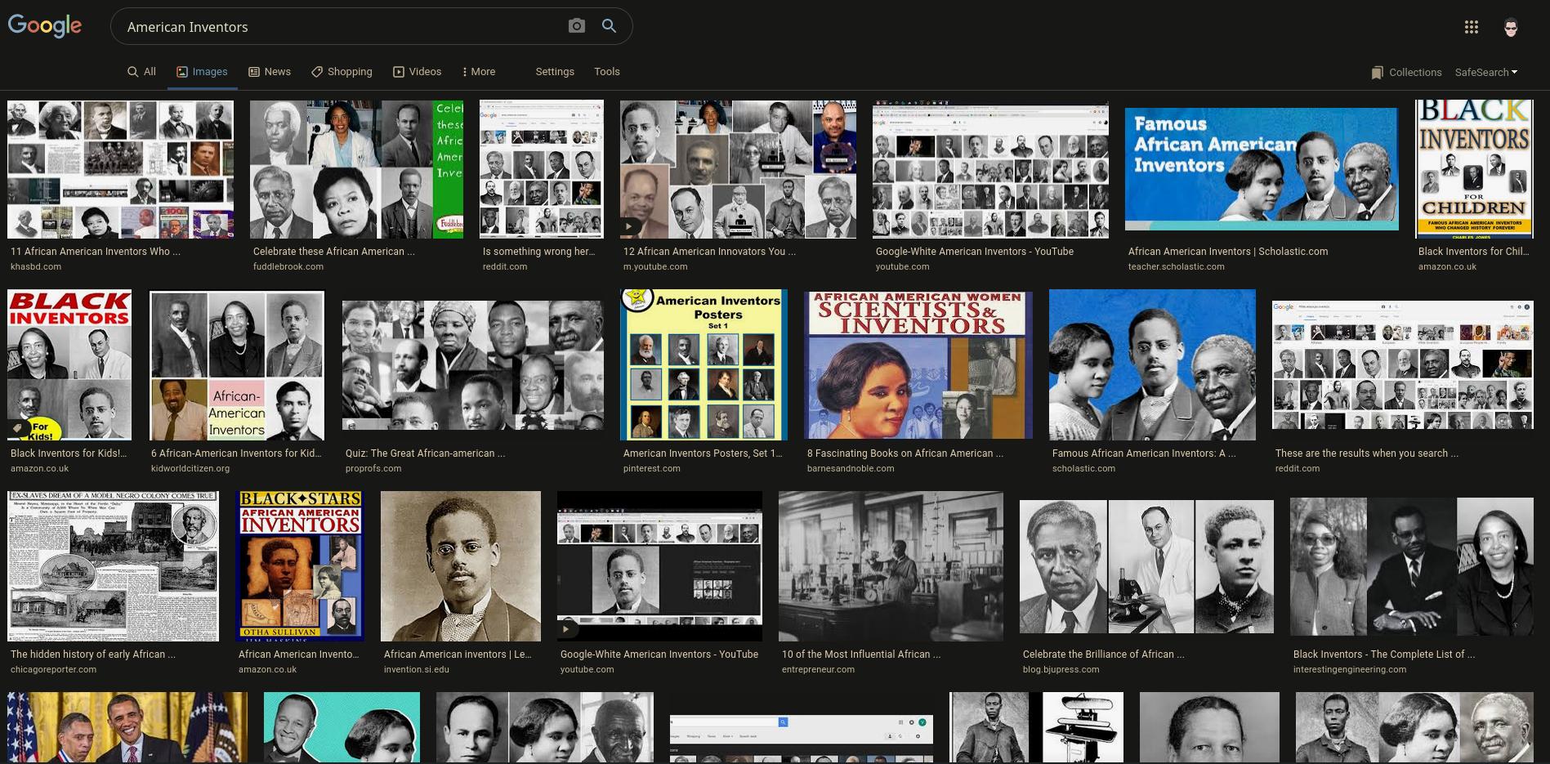Open the Black Inventors for Kids book cover
Viewport: 1550px width, 764px height.
tap(69, 365)
